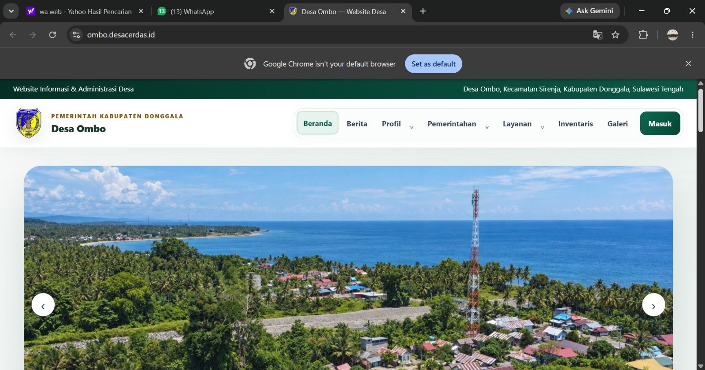Click the 'Desa Ombo, Kecamatan Sirenja' address text

[573, 89]
